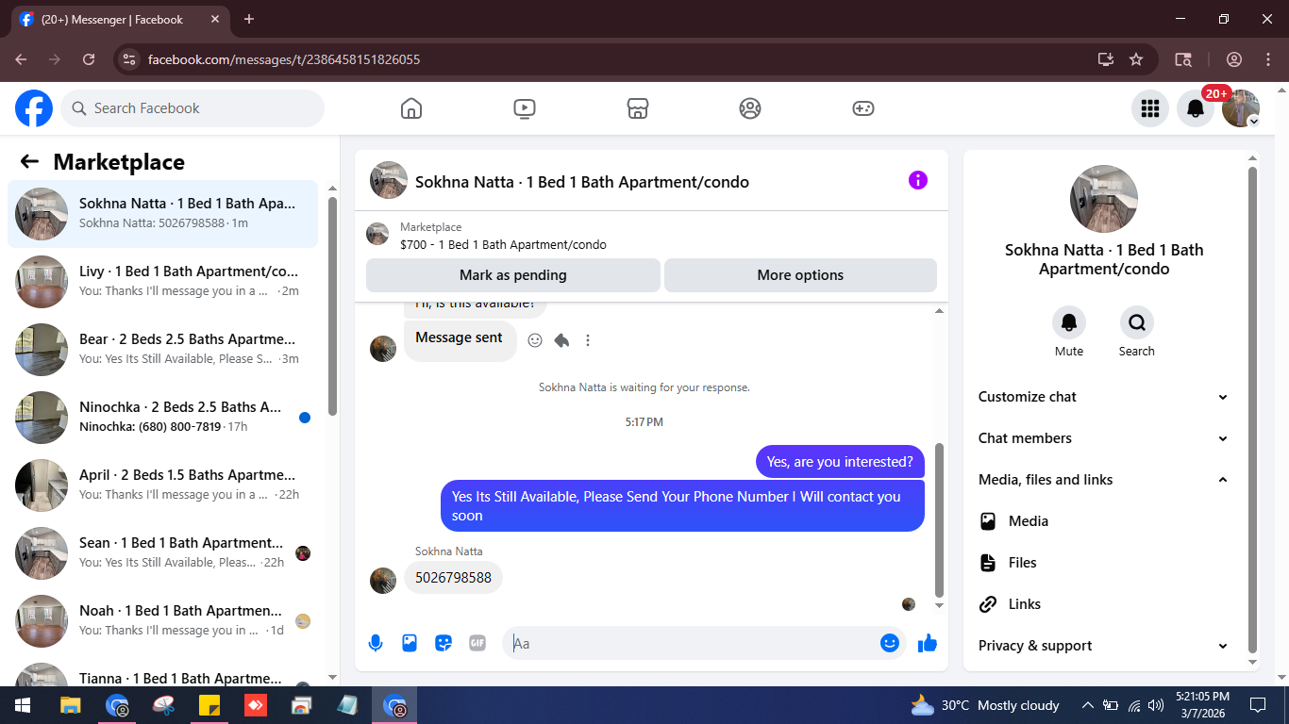Viewport: 1289px width, 724px height.
Task: Open the GIF picker
Action: click(x=477, y=643)
